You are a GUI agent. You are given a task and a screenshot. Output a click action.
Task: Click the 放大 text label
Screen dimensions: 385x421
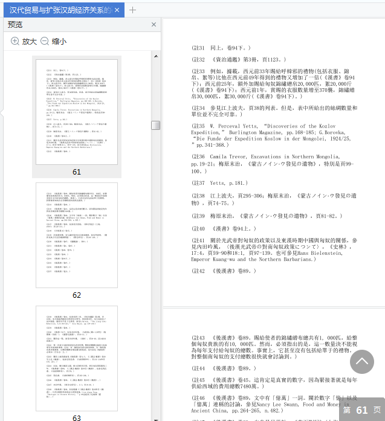click(29, 41)
